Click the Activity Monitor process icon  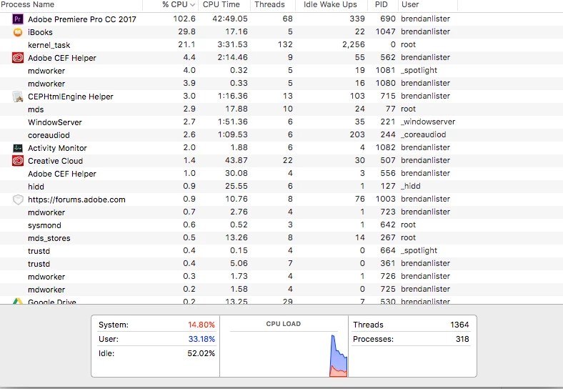click(18, 148)
